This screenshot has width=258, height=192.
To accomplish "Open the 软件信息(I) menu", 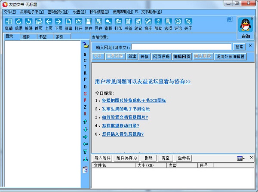I will click(99, 12).
